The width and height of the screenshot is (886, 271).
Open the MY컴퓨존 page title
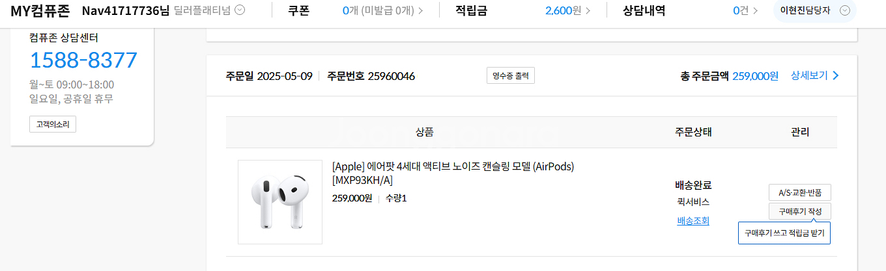pos(41,10)
